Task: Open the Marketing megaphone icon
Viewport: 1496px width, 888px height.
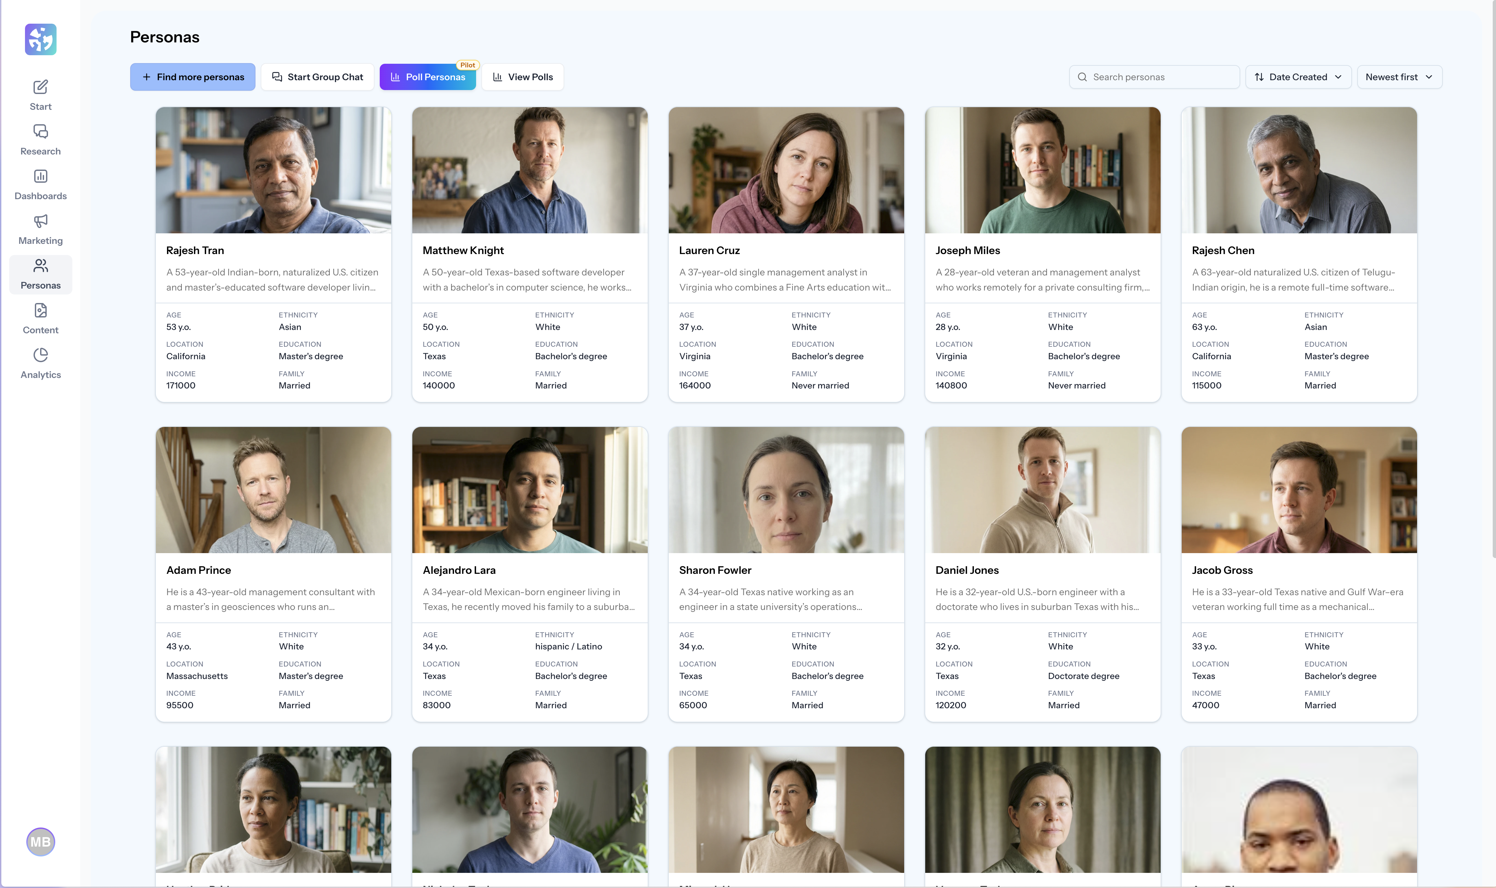Action: (41, 222)
